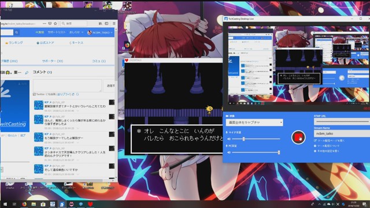Open the Firefox library icon

pyautogui.click(x=100, y=24)
